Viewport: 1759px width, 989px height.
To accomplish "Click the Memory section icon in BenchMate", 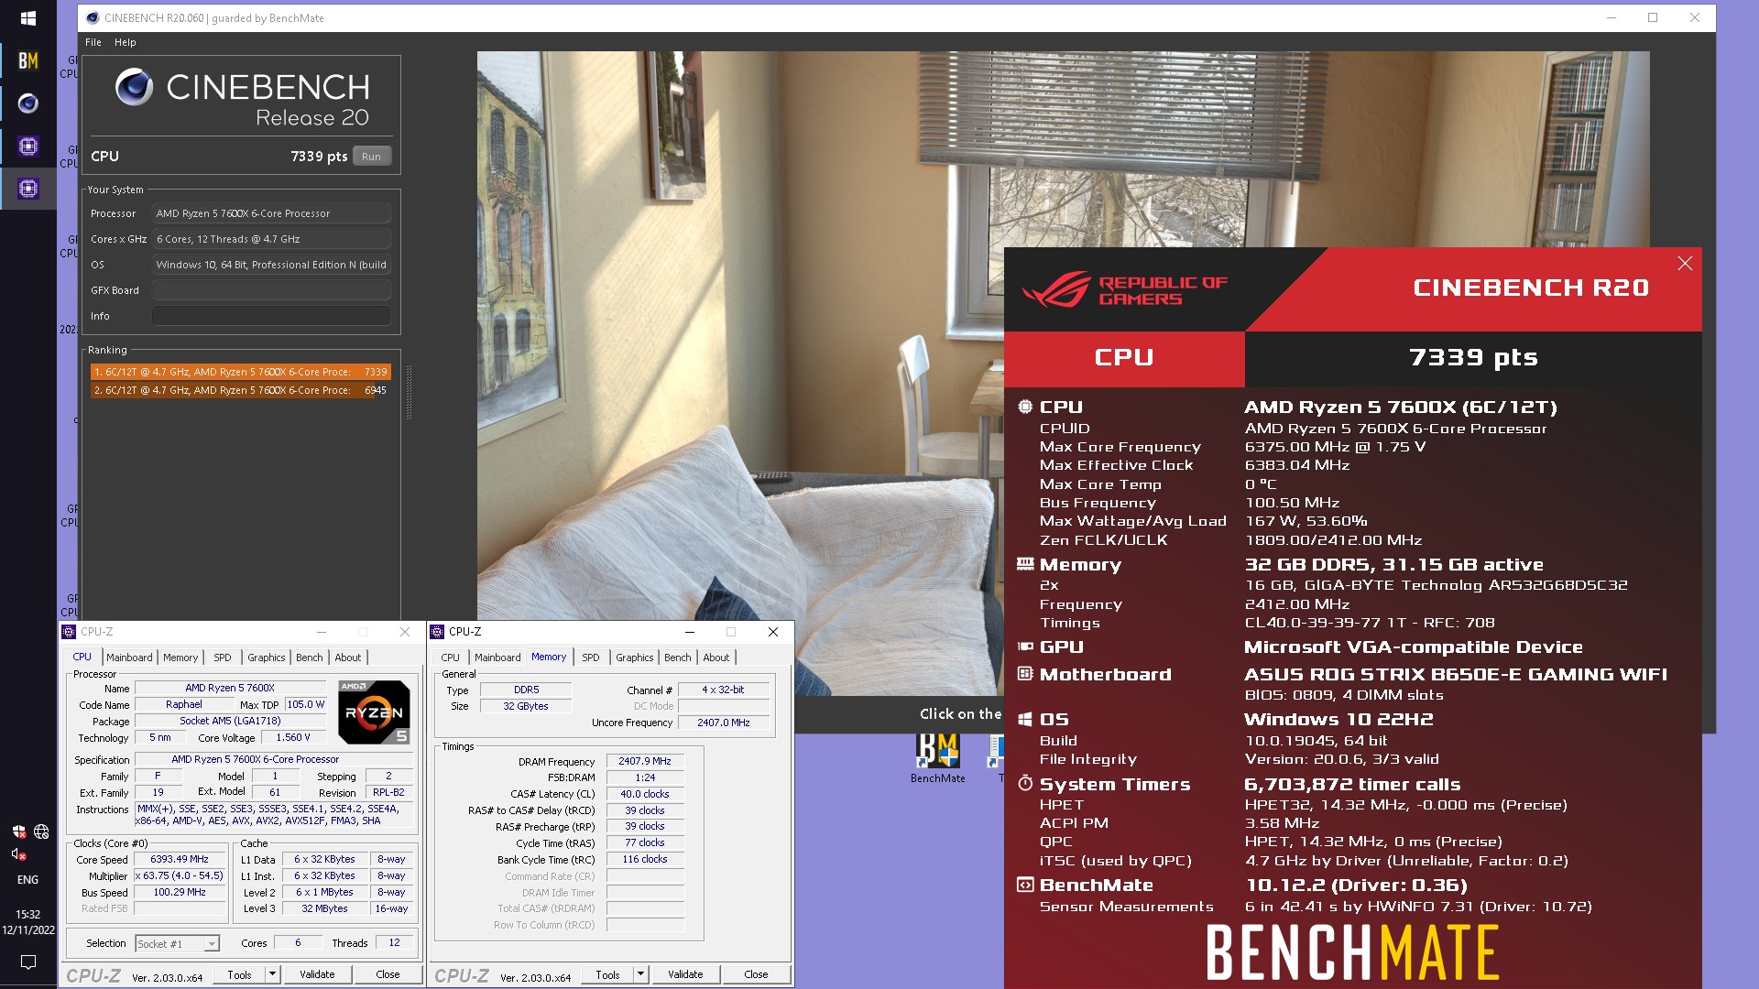I will click(1025, 564).
